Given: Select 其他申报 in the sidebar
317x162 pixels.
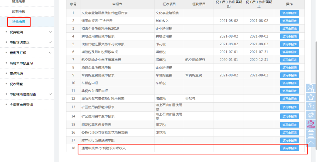Looking at the screenshot, I should click(18, 22).
